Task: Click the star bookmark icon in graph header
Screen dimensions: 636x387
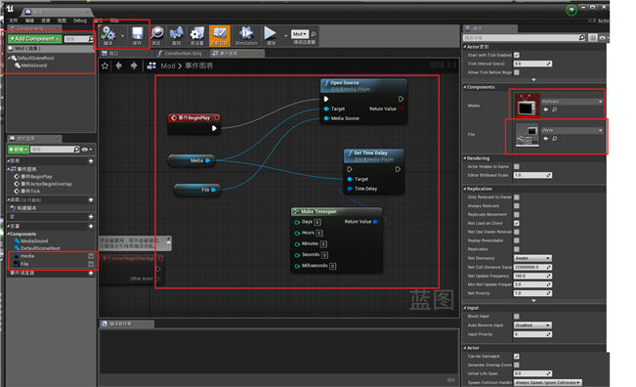Action: (x=106, y=65)
